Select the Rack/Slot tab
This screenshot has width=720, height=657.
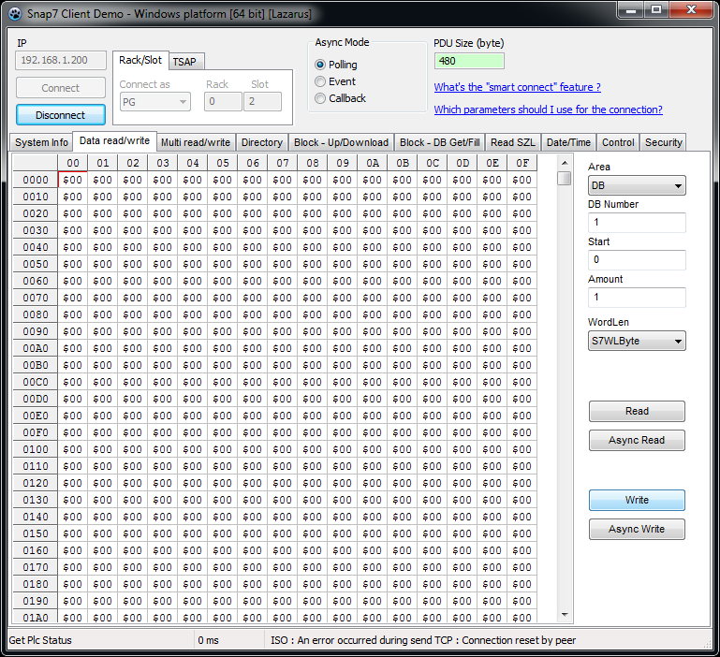click(140, 60)
